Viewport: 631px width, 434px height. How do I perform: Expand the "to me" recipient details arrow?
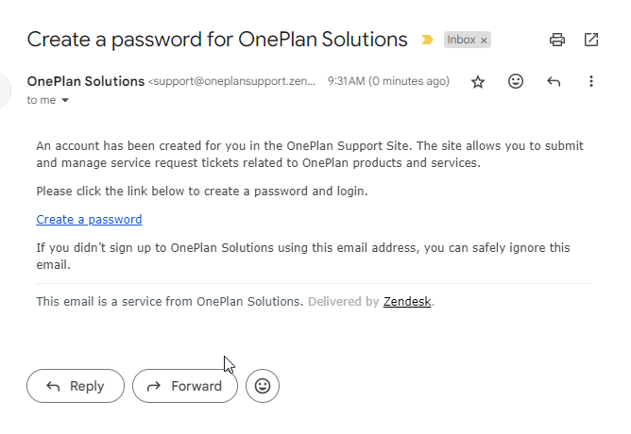(x=65, y=100)
